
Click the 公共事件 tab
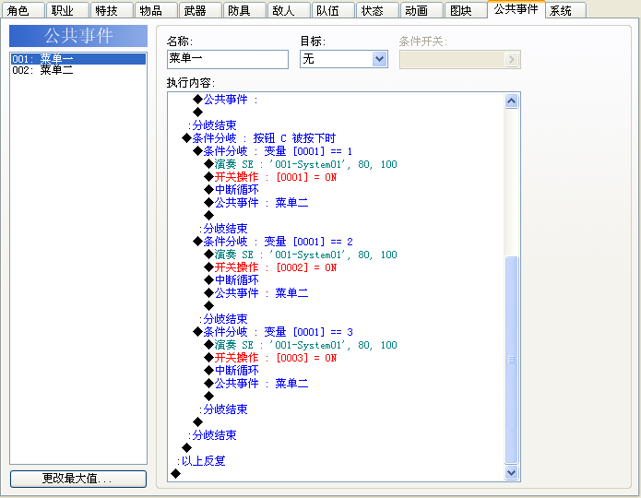coord(516,9)
